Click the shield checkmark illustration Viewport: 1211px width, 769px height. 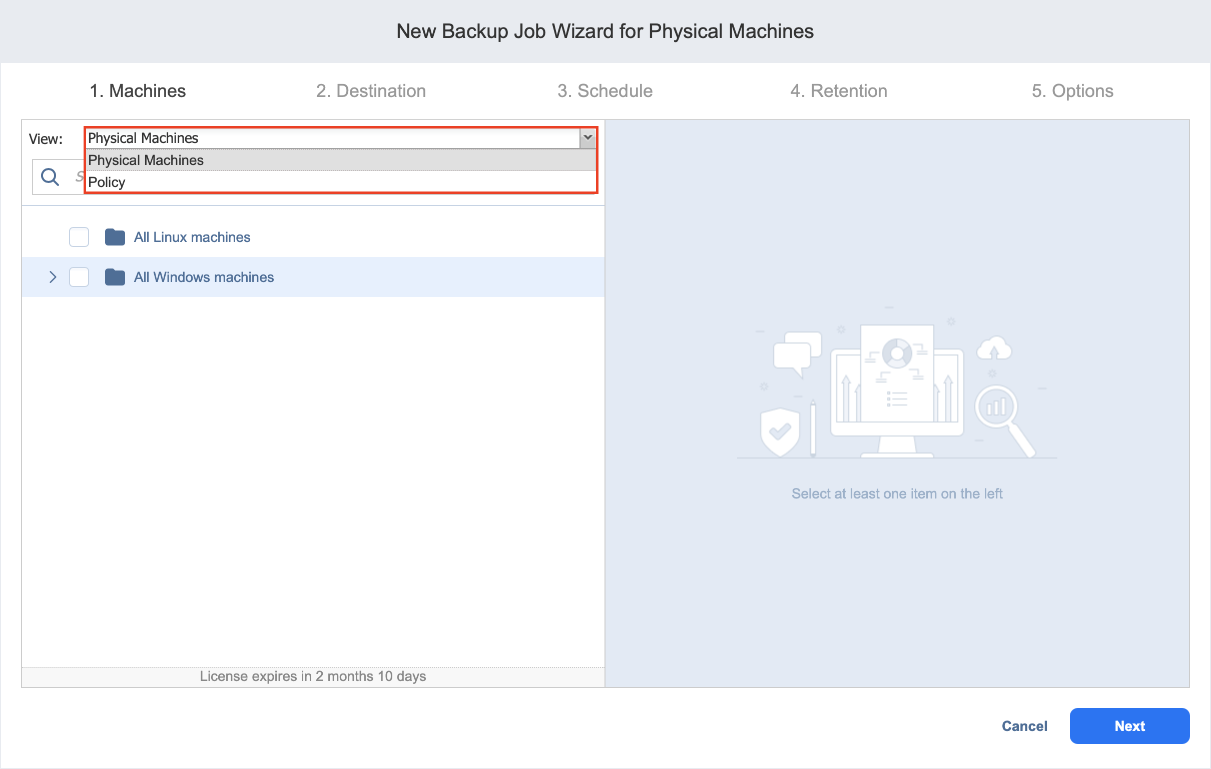click(x=780, y=431)
